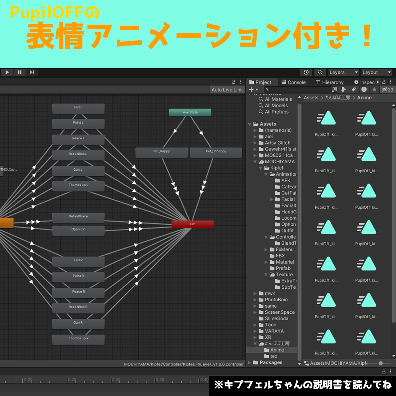Lock the Animator window with the padlock
The height and width of the screenshot is (396, 396).
(x=233, y=82)
